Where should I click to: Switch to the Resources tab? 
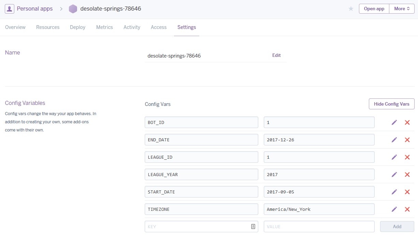tap(48, 27)
